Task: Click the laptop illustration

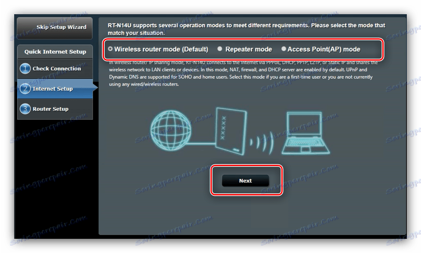Action: point(305,133)
